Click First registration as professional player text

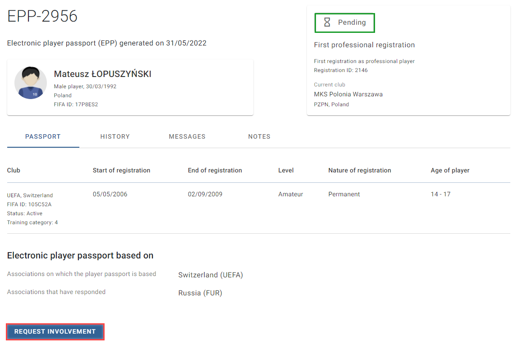pyautogui.click(x=364, y=61)
